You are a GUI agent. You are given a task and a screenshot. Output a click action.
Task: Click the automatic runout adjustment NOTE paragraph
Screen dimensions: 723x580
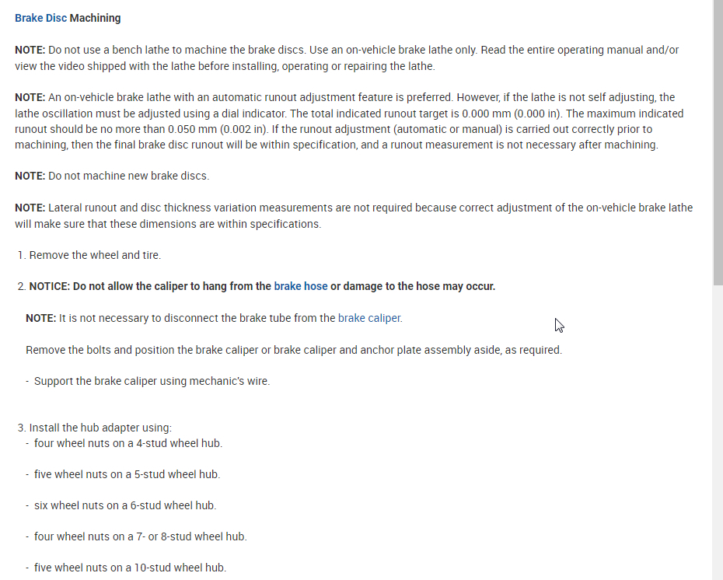click(346, 121)
